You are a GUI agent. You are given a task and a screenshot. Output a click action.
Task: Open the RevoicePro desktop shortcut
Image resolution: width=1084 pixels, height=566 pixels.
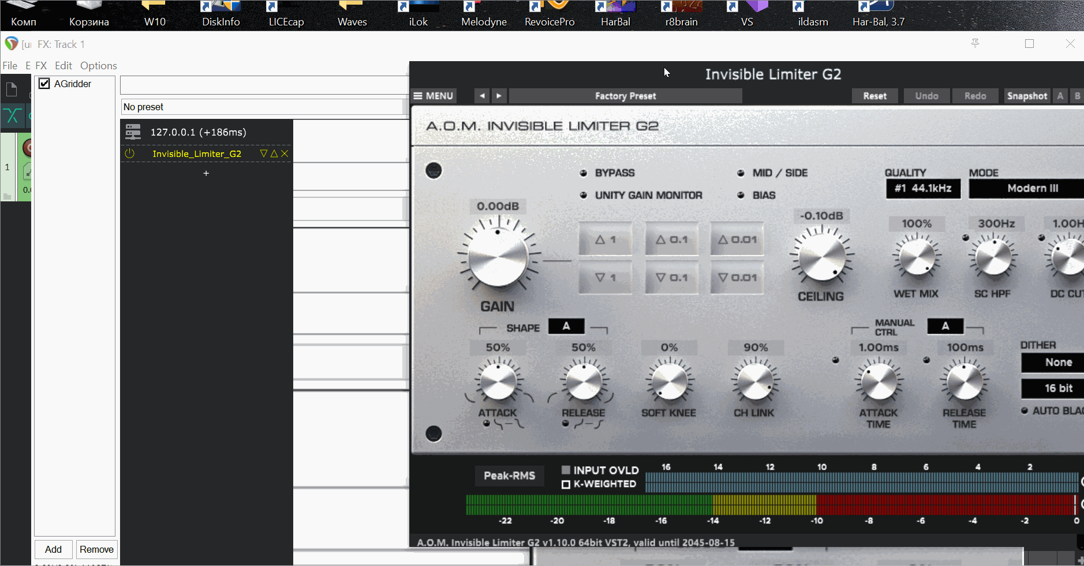[x=550, y=14]
